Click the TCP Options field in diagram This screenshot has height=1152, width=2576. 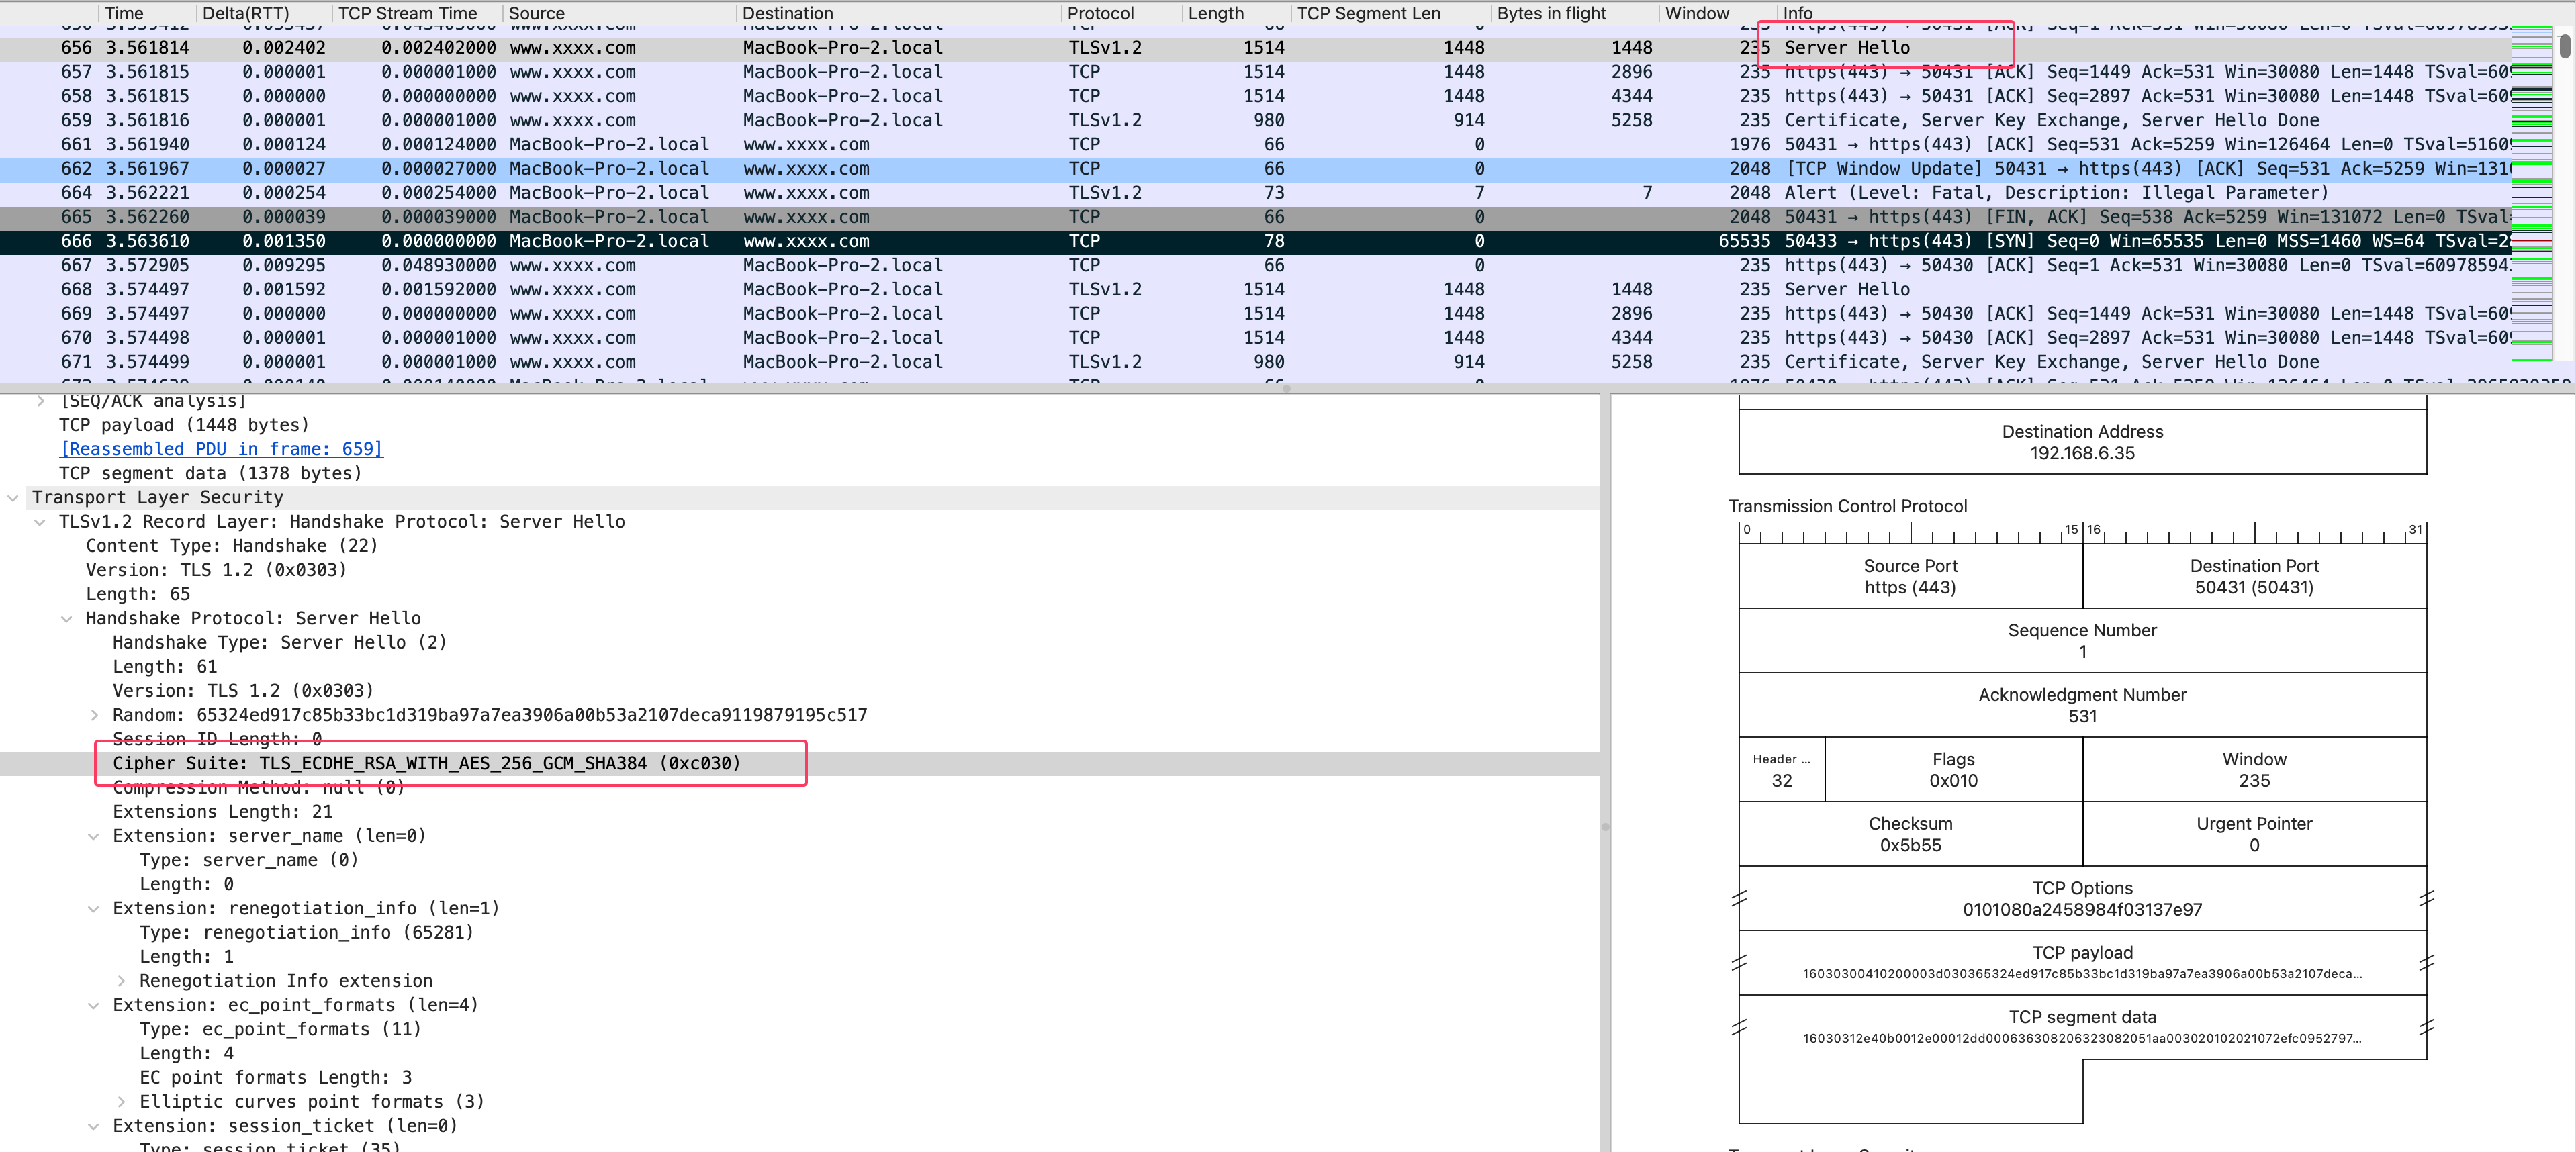pyautogui.click(x=2081, y=898)
